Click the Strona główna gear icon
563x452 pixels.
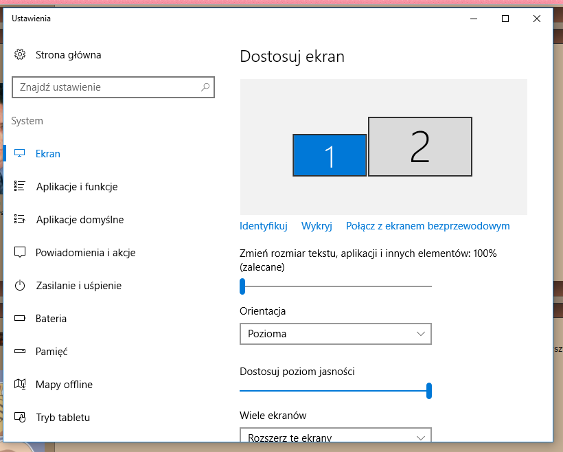(20, 55)
